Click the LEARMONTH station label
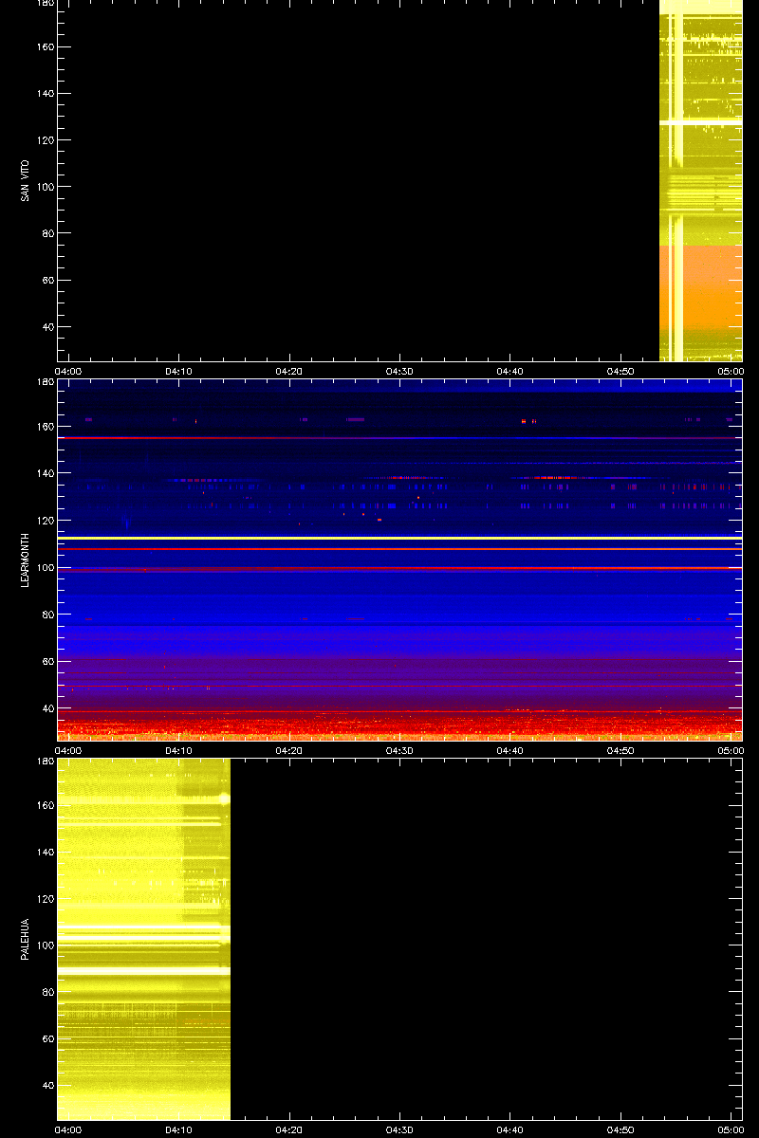The width and height of the screenshot is (759, 1138). pyautogui.click(x=25, y=560)
